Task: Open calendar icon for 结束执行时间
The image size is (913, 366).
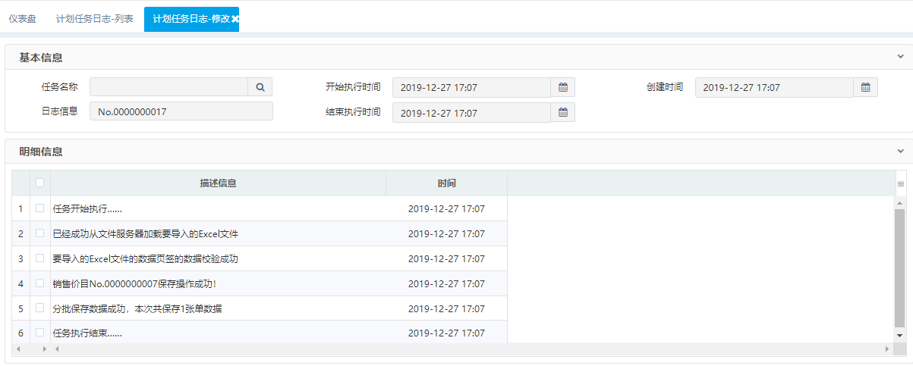Action: 563,112
